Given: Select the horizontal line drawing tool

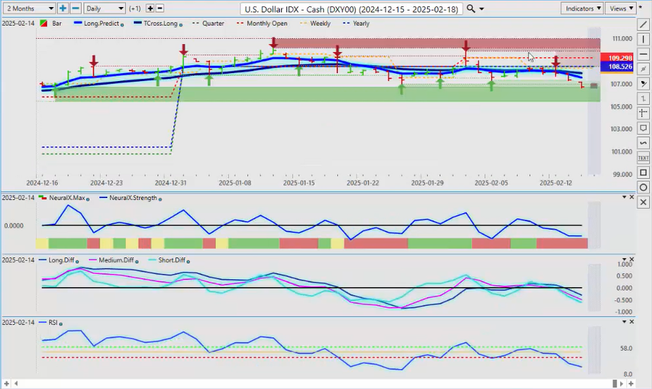Looking at the screenshot, I should (x=643, y=54).
